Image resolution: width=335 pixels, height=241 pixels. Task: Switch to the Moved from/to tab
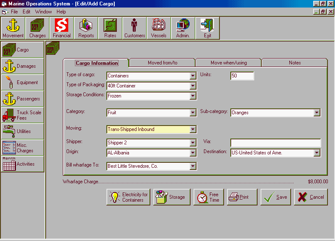tap(162, 63)
